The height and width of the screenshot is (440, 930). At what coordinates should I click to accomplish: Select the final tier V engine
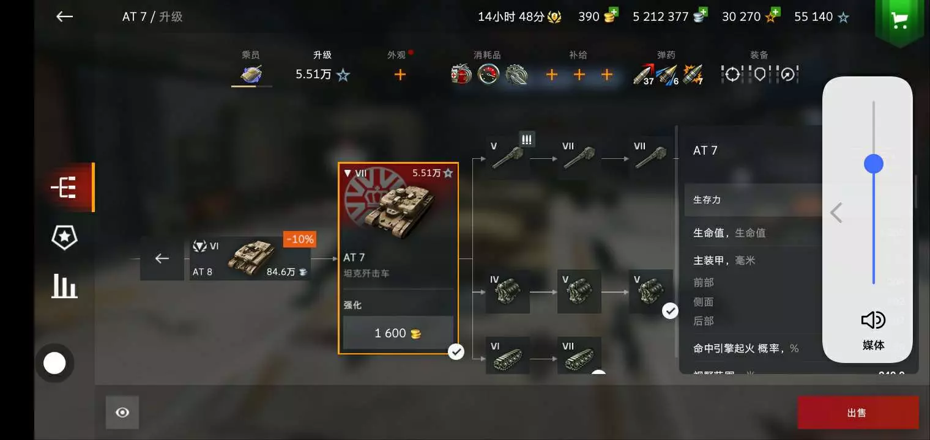[x=651, y=291]
